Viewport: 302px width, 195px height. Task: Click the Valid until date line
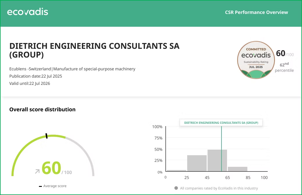tap(30, 83)
